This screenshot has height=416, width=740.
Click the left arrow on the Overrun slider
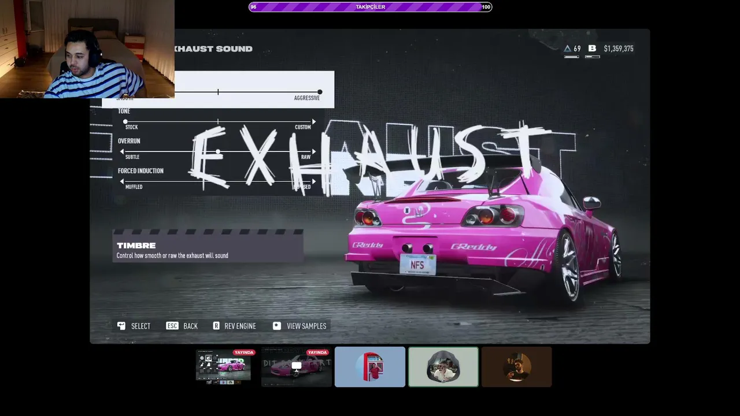[x=121, y=152]
